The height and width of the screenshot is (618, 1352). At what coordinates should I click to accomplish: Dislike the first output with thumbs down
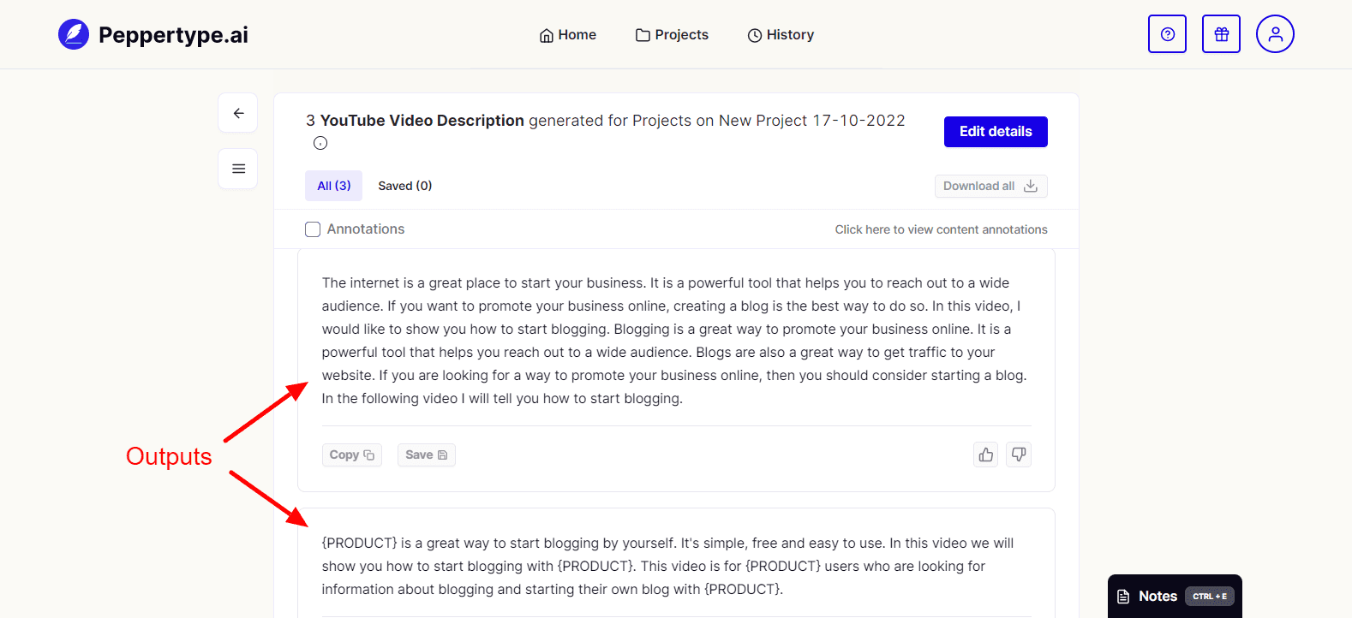[x=1019, y=455]
